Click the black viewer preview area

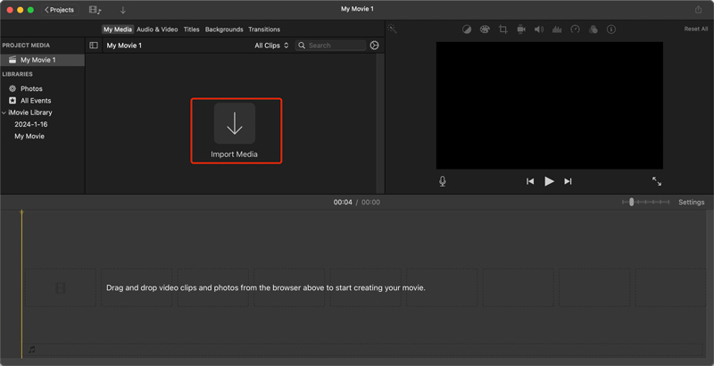tap(550, 105)
